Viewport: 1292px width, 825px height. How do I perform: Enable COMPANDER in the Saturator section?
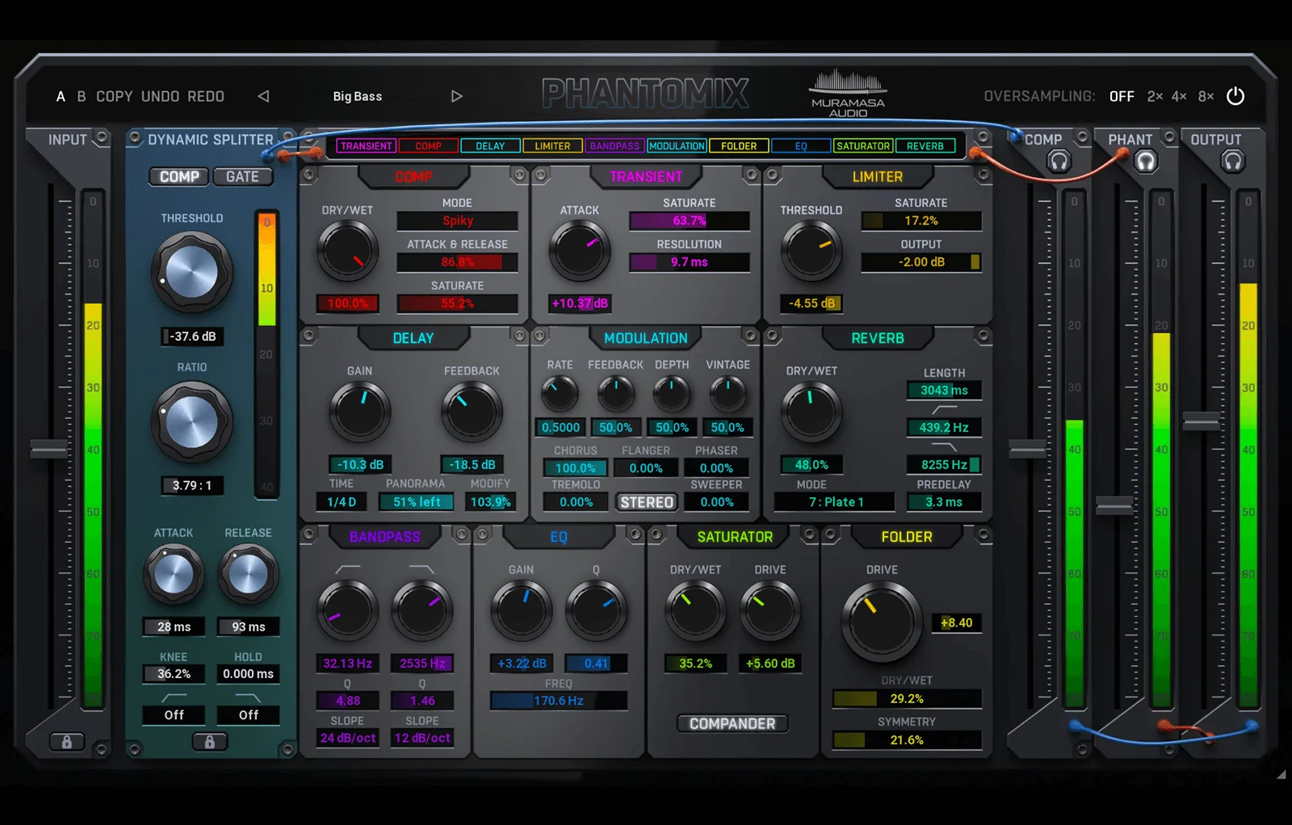(x=732, y=723)
